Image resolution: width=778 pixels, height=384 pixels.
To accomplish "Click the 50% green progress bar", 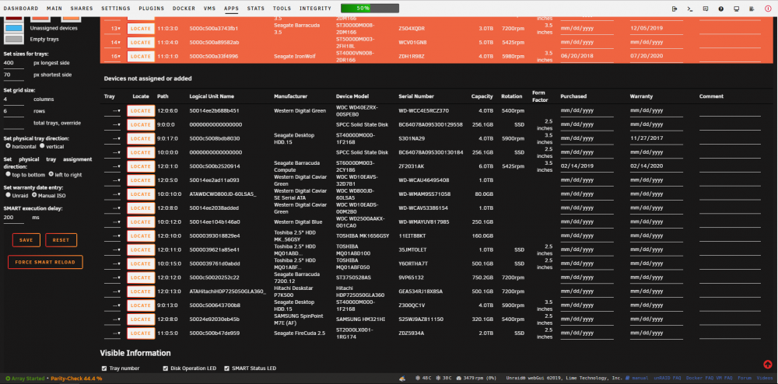I will pos(370,9).
